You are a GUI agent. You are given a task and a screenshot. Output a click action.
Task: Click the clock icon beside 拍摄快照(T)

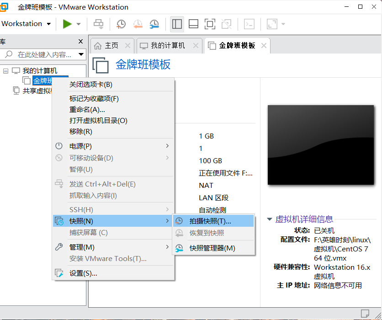click(x=179, y=221)
